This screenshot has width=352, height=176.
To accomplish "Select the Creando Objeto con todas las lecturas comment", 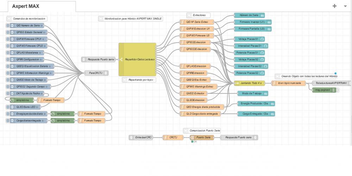I will [x=306, y=76].
